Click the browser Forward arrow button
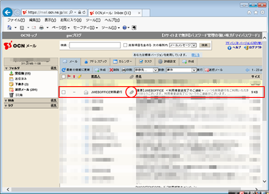Screen dimensions: 269x194 click(17, 13)
